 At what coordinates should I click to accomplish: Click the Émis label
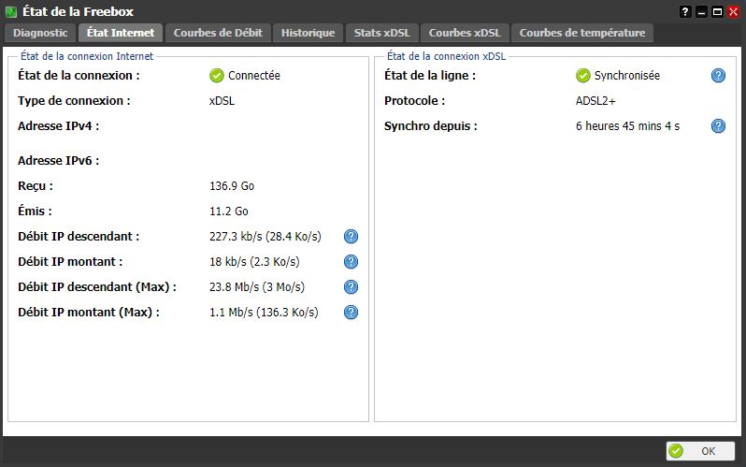tap(35, 212)
